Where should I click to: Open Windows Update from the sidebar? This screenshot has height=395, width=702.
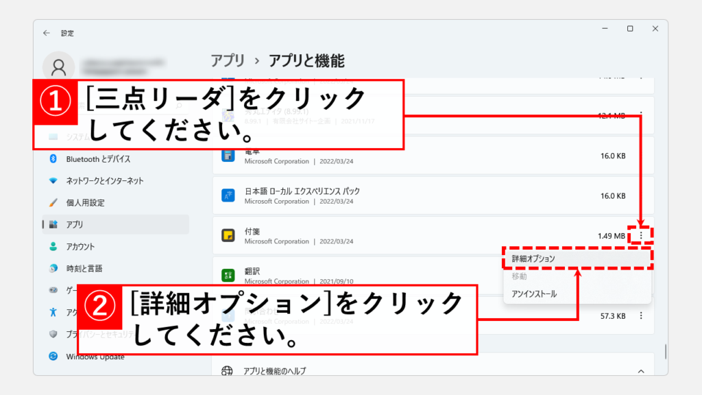pos(95,357)
